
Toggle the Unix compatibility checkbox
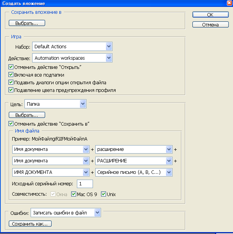pyautogui.click(x=103, y=194)
